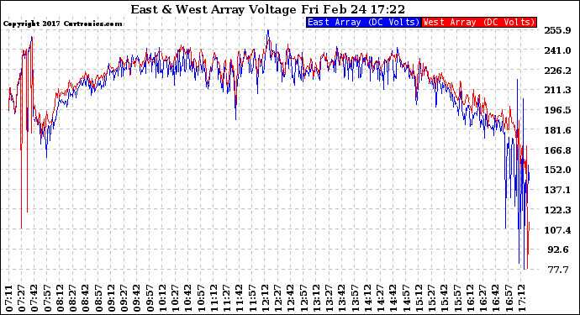The width and height of the screenshot is (580, 315).
Task: Click the 16:27 time axis label
Action: point(482,298)
